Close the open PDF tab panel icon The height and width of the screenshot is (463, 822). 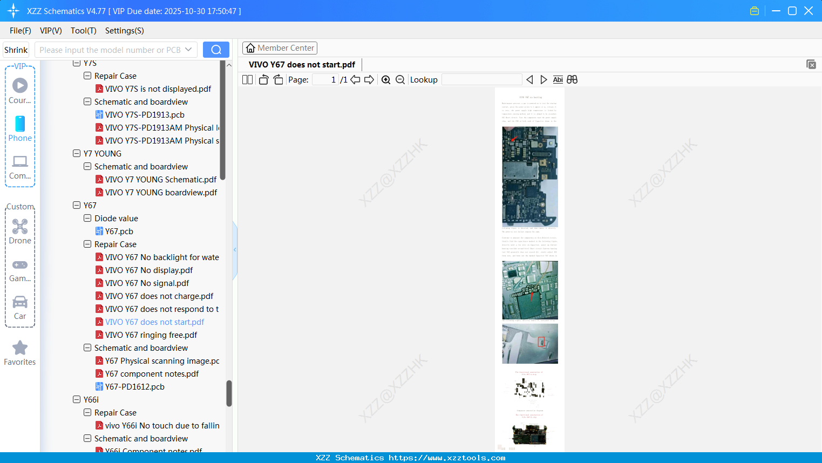(x=811, y=64)
